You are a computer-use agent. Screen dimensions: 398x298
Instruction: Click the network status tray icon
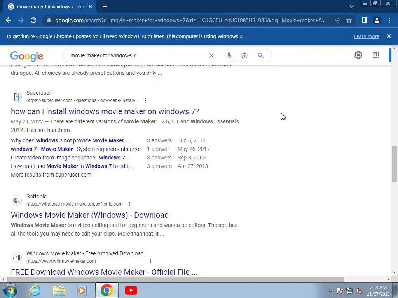click(349, 291)
